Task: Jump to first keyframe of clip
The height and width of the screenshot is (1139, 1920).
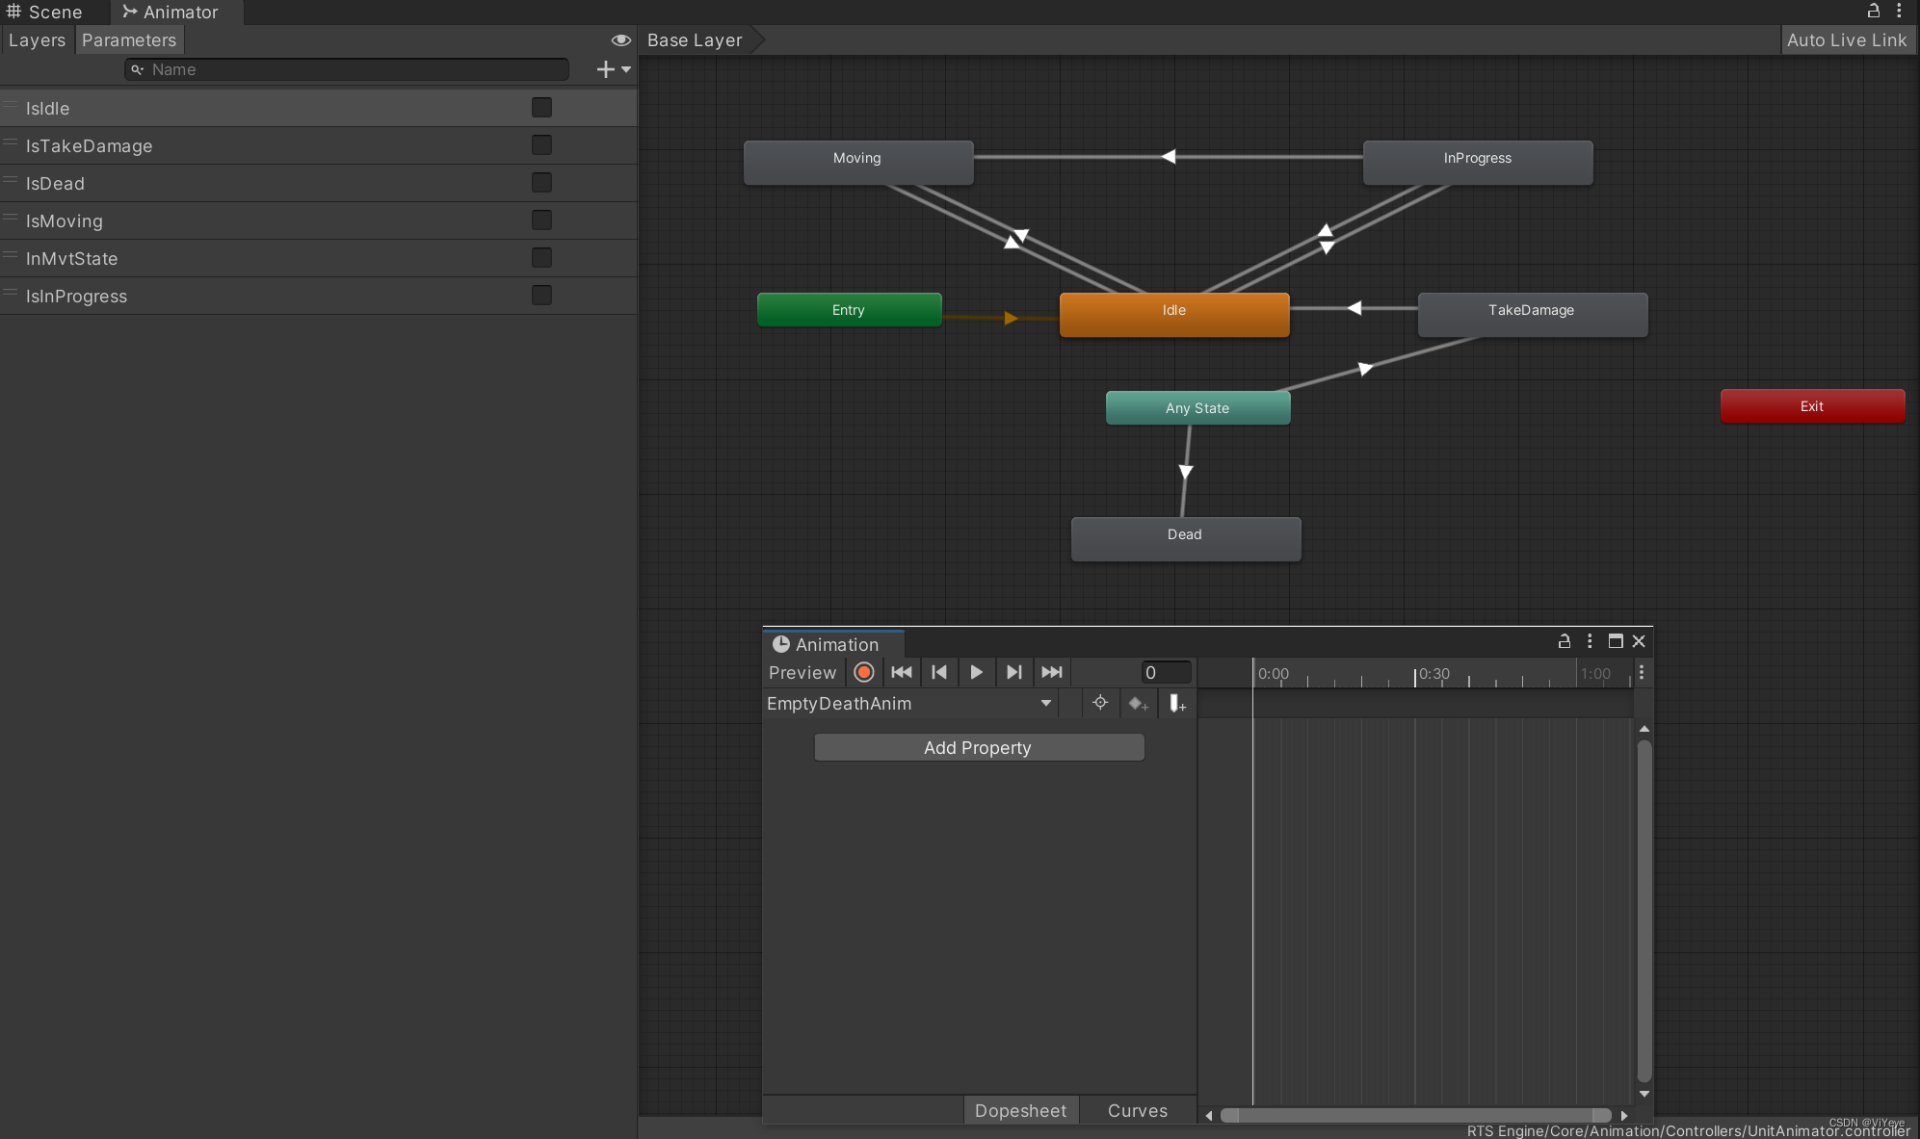Action: point(902,672)
